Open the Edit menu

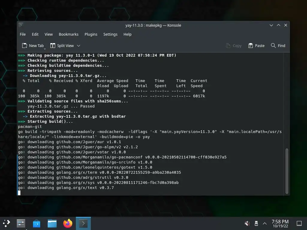pyautogui.click(x=35, y=34)
